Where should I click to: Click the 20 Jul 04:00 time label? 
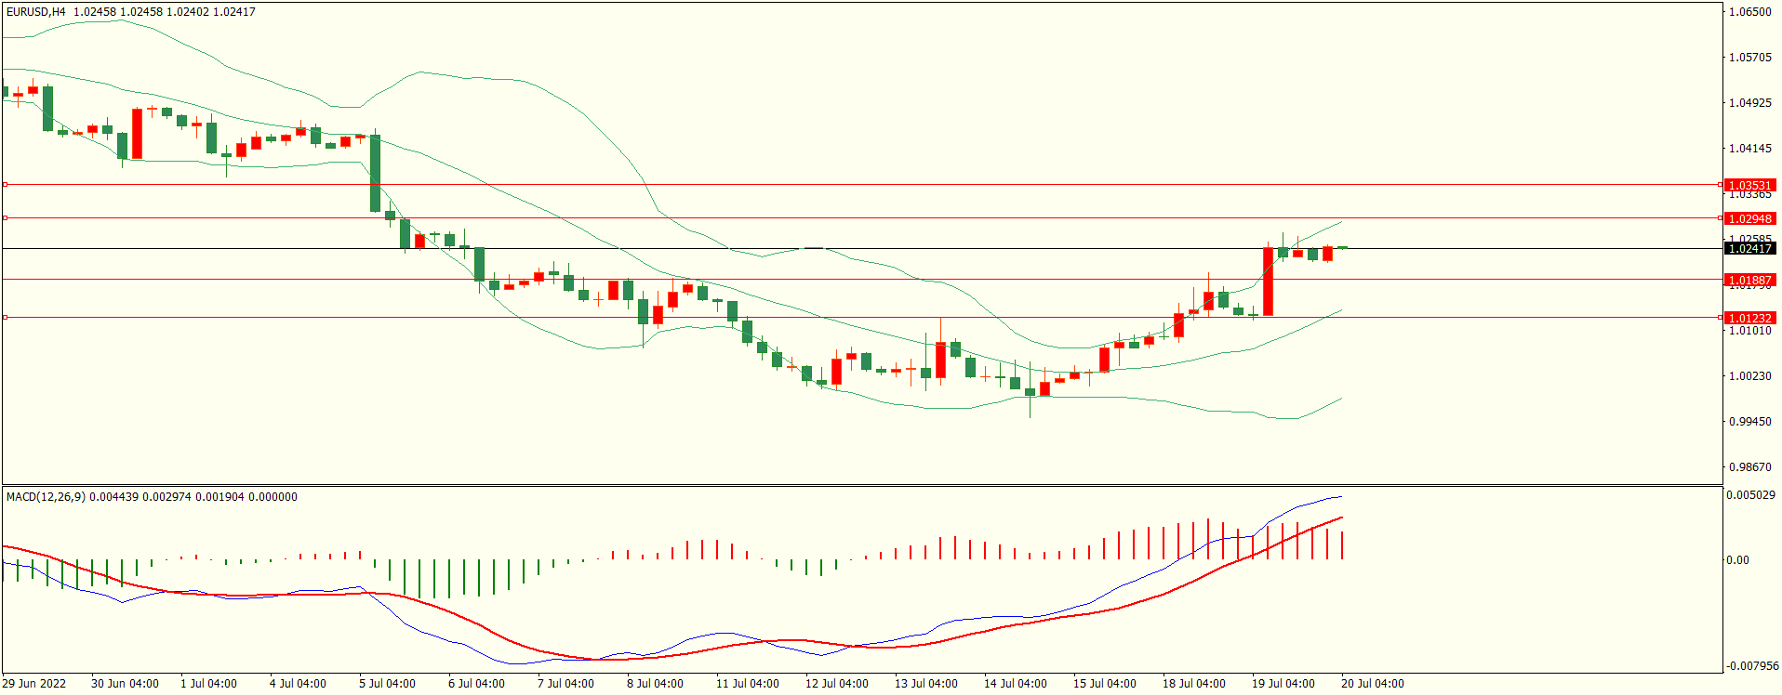coord(1373,684)
